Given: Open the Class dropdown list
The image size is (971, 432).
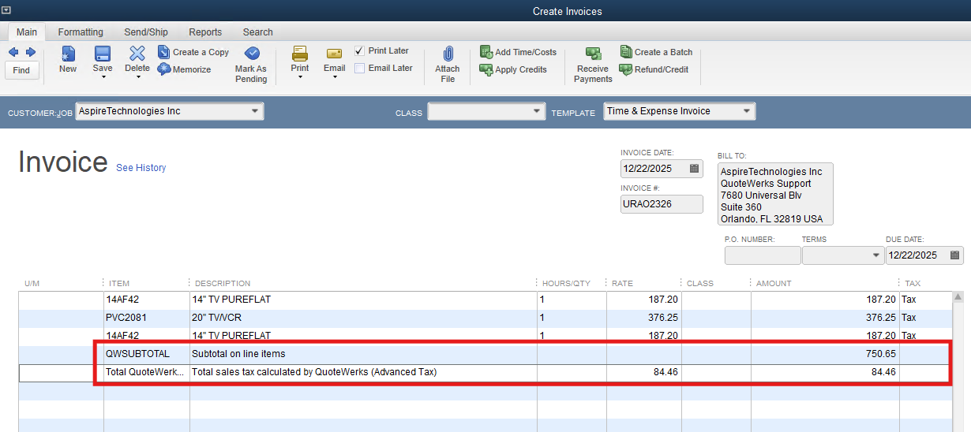Looking at the screenshot, I should pyautogui.click(x=537, y=111).
